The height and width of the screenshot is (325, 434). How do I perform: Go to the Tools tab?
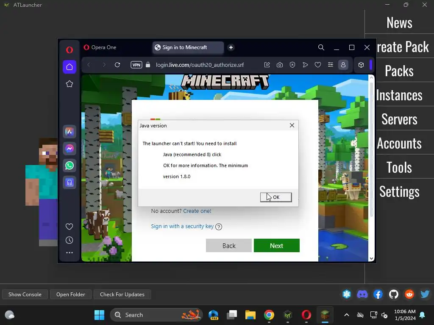399,167
